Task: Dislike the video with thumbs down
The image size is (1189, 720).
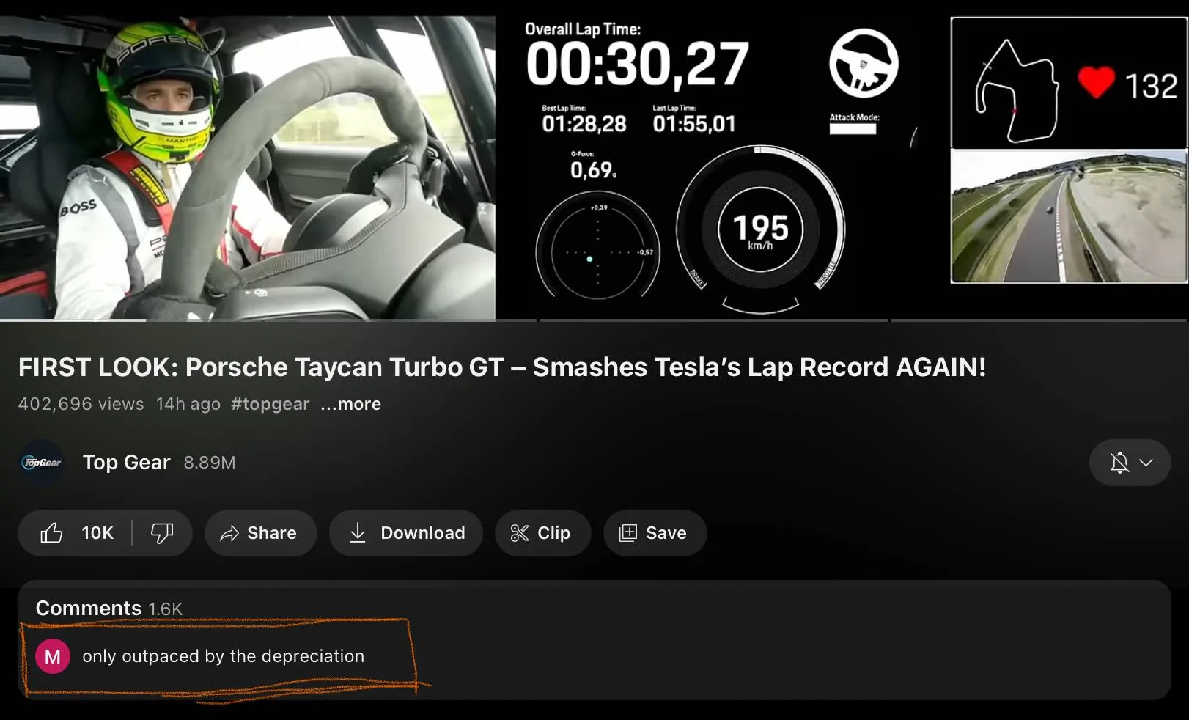Action: 162,533
